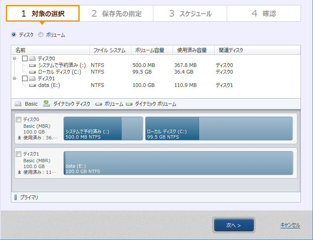Click the ローカル ディスク (C:) volume icon
The height and width of the screenshot is (240, 313).
(33, 72)
